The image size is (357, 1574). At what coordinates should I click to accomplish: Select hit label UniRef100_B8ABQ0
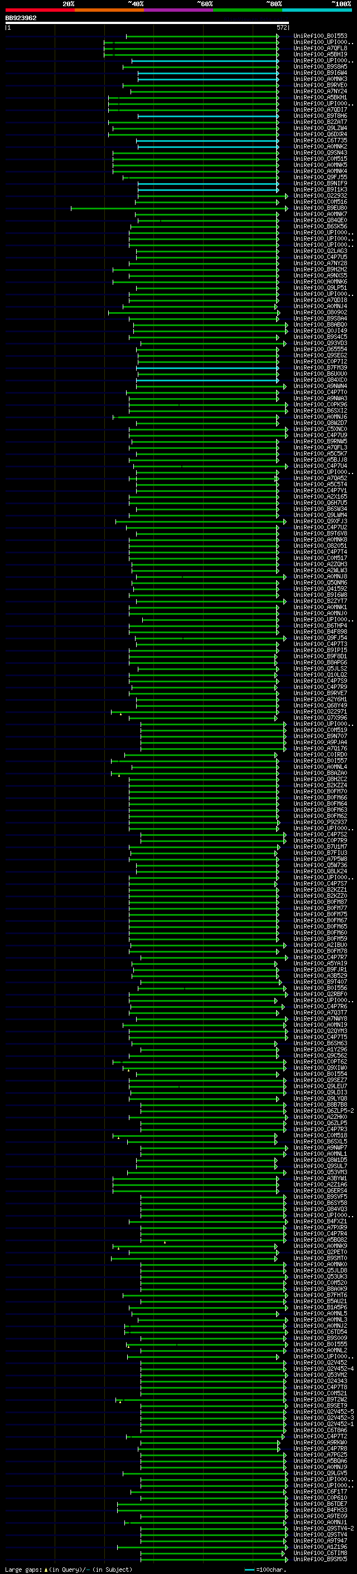(320, 325)
